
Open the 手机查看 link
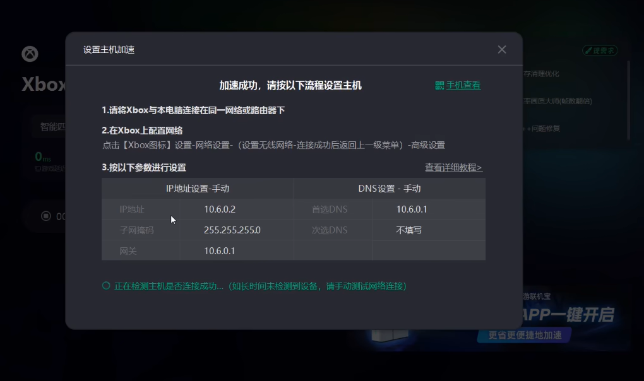pos(463,85)
